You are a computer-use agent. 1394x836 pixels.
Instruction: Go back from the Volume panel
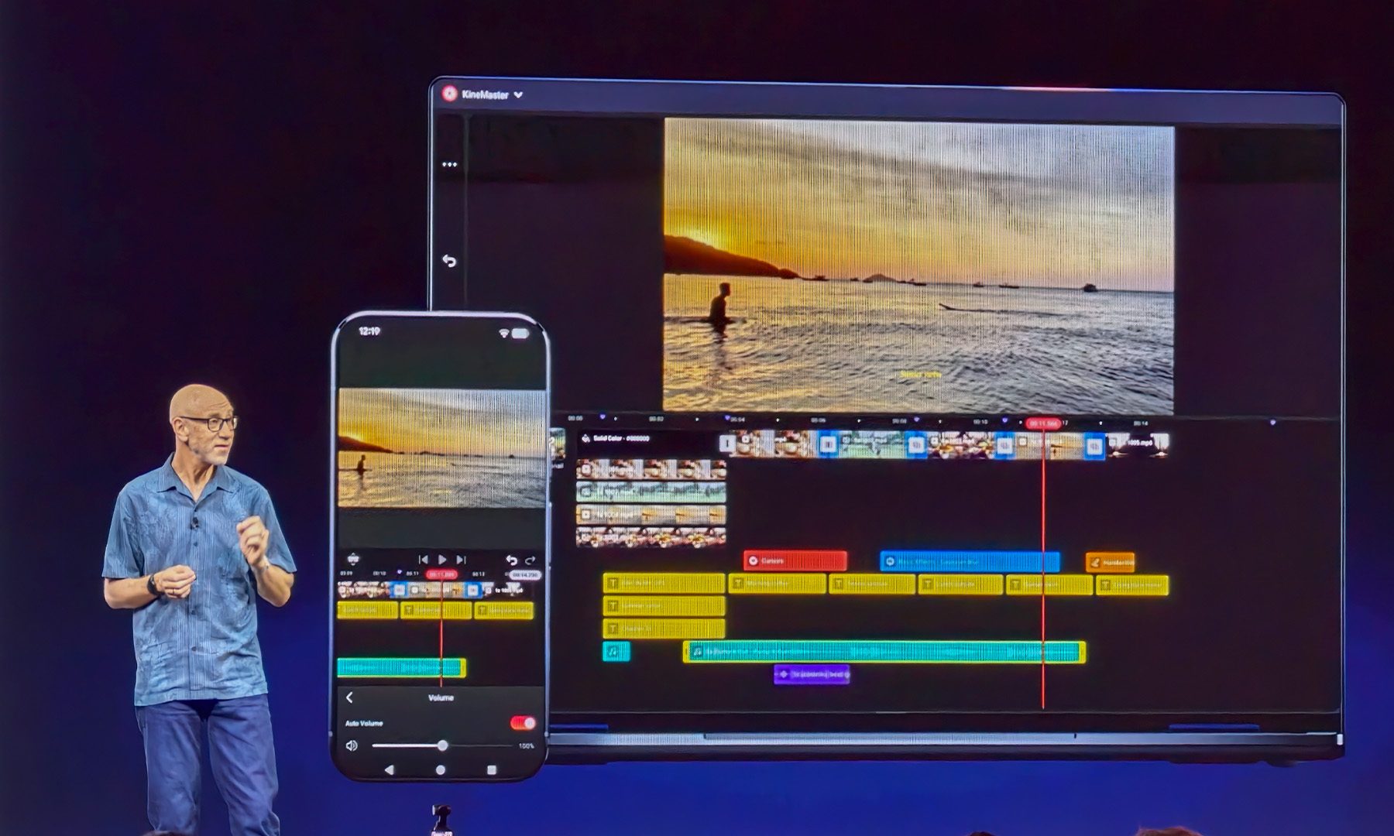(x=350, y=697)
